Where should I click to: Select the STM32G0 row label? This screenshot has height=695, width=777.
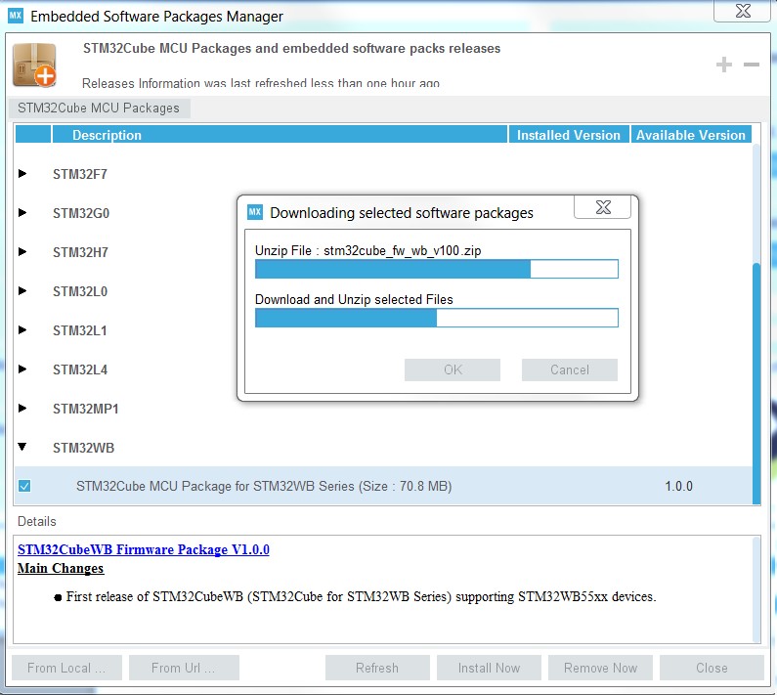(81, 214)
